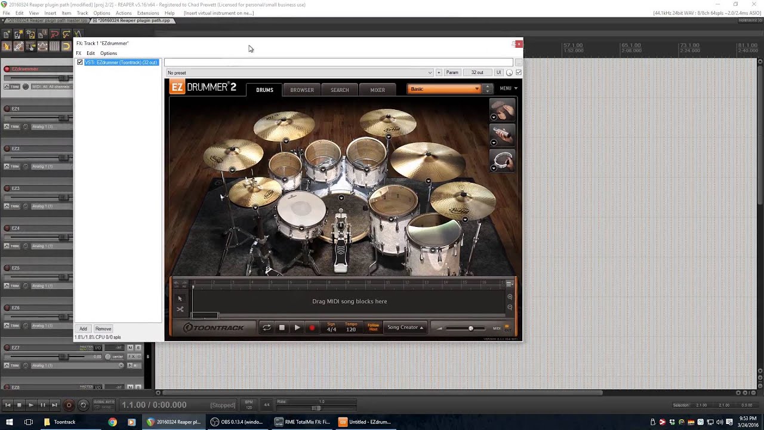Image resolution: width=764 pixels, height=430 pixels.
Task: Open the Edit menu in FX window
Action: 91,53
